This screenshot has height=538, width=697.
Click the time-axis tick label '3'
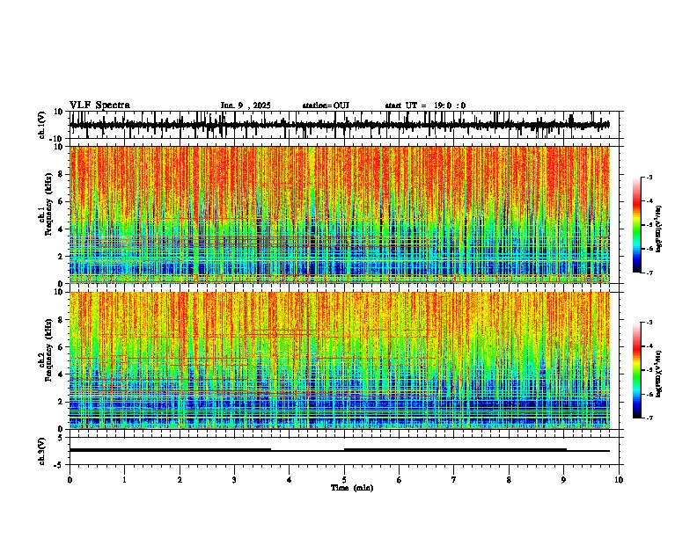coord(234,480)
